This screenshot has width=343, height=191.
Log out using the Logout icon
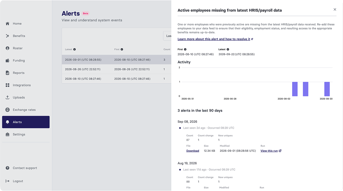[8, 181]
